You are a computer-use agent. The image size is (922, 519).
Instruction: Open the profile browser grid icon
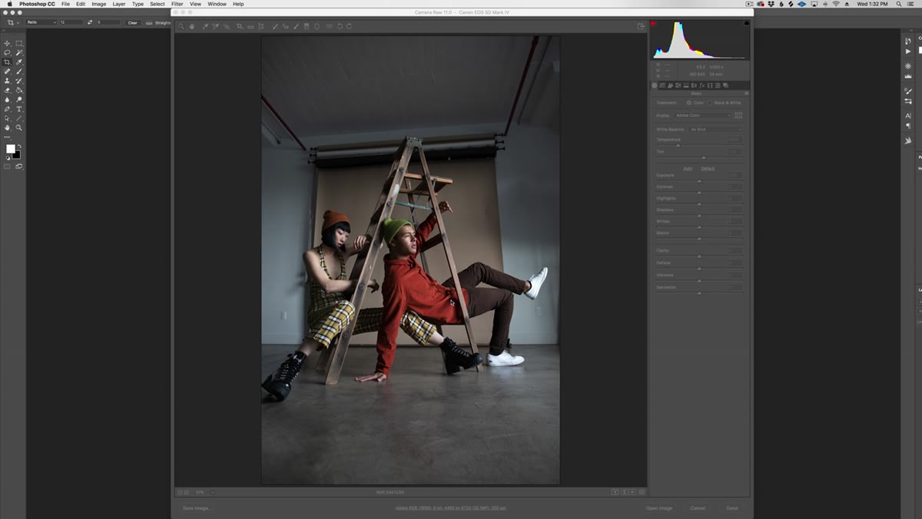pos(738,115)
